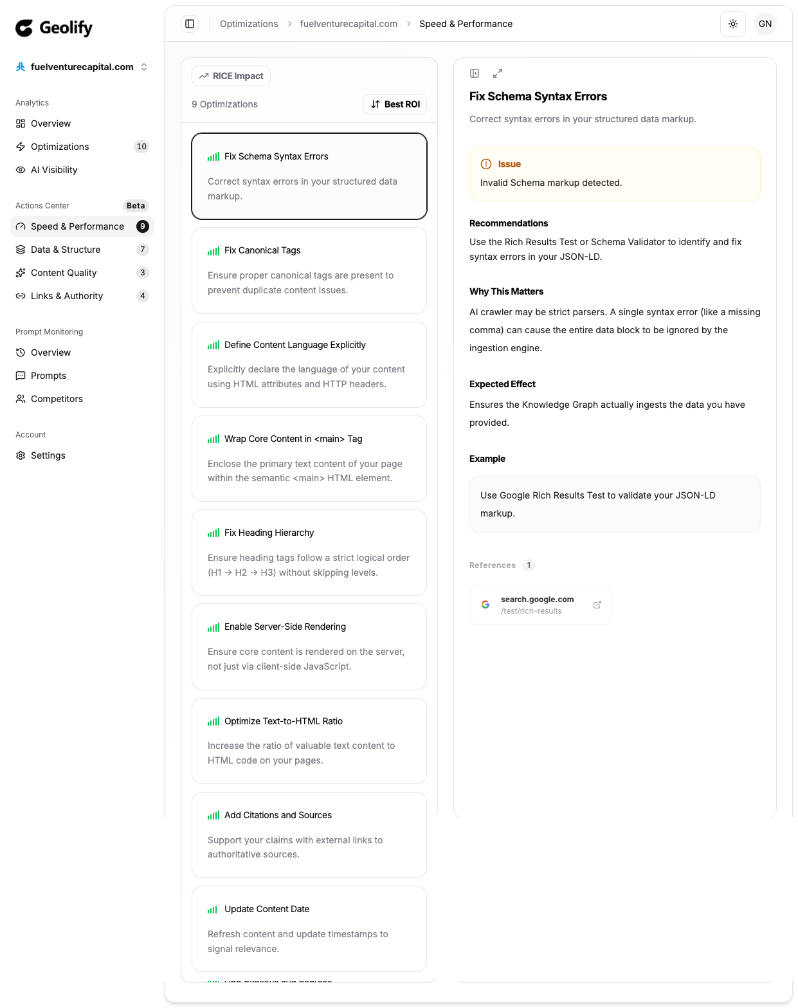Click the Geolify logo
Viewport: 798px width, 1008px height.
54,28
